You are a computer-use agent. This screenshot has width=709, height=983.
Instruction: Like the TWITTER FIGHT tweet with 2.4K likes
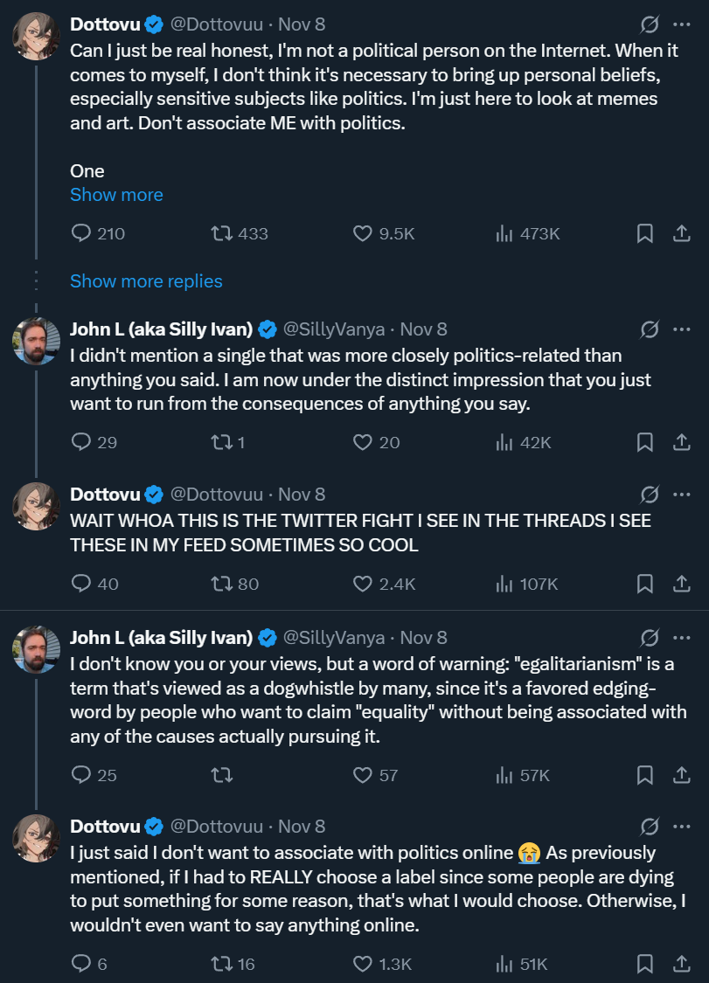(x=363, y=584)
